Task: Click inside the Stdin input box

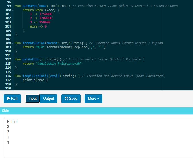Action: pyautogui.click(x=98, y=138)
